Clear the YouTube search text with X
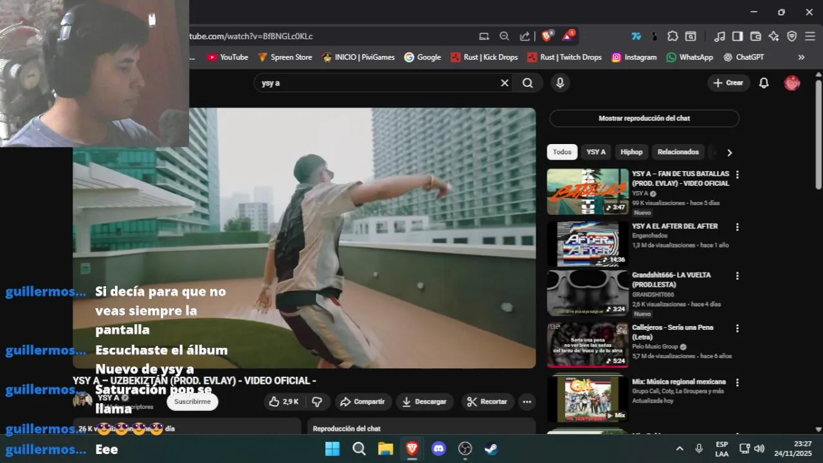 click(x=505, y=83)
